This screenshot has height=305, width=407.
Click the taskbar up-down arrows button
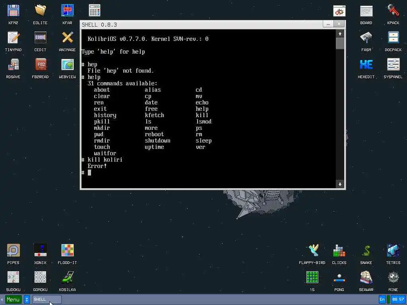[x=27, y=299]
